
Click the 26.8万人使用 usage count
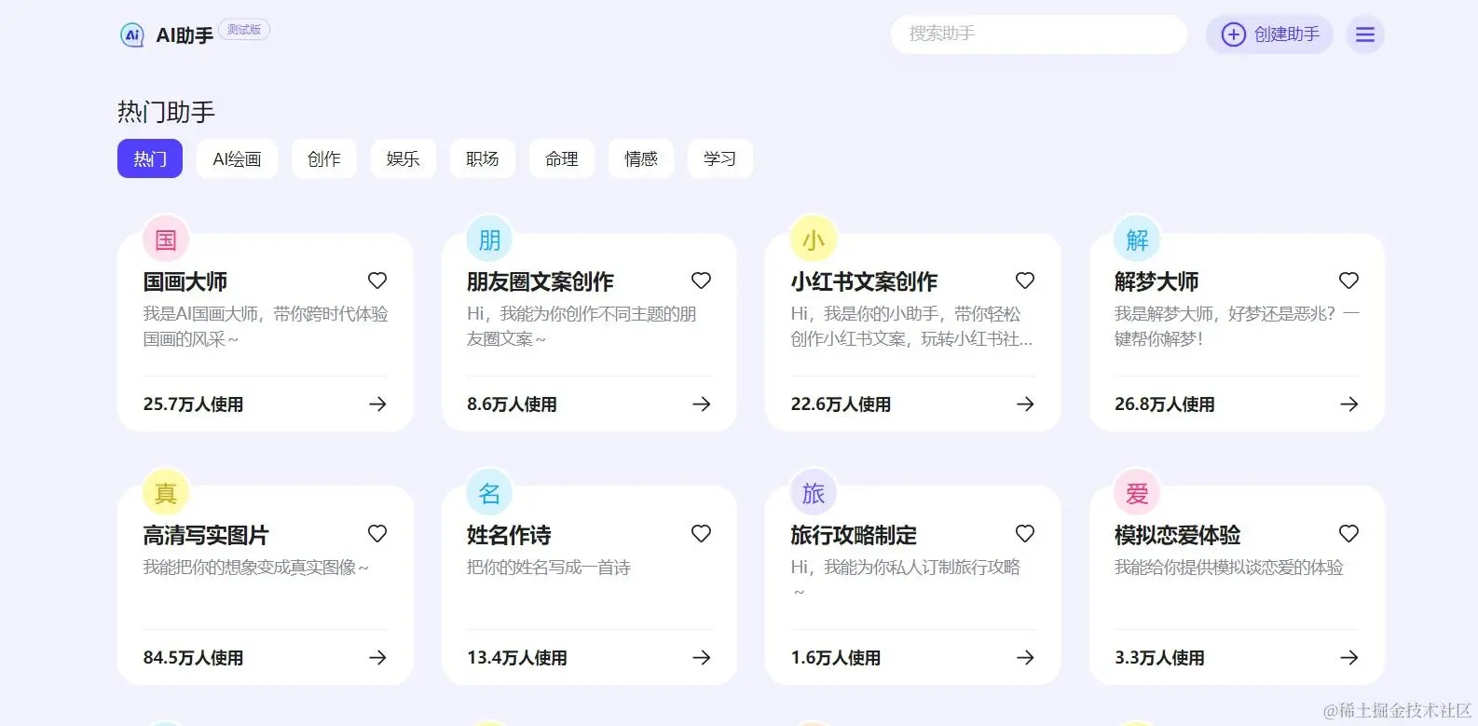coord(1165,404)
